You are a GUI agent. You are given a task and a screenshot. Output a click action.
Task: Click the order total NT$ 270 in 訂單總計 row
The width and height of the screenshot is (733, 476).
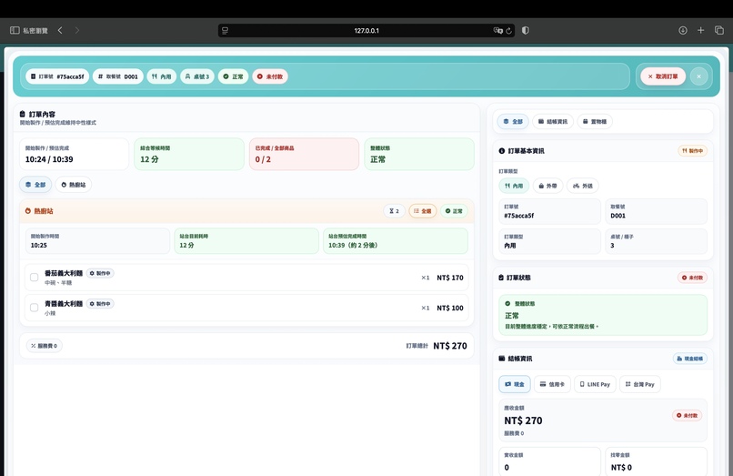coord(449,346)
